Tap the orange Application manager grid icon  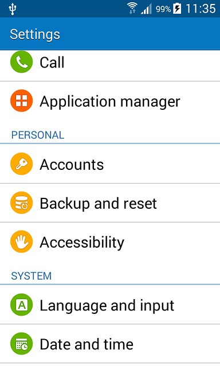click(x=22, y=101)
